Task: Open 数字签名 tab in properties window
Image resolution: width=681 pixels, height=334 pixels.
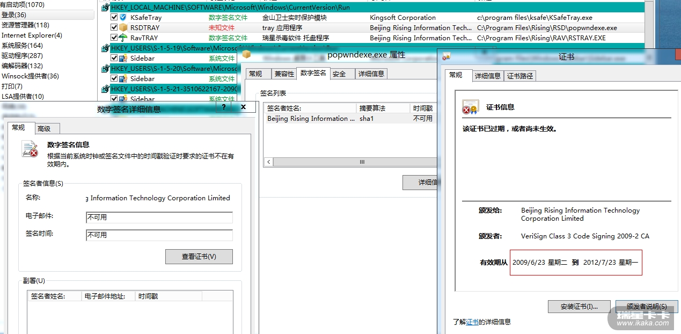Action: click(x=313, y=73)
